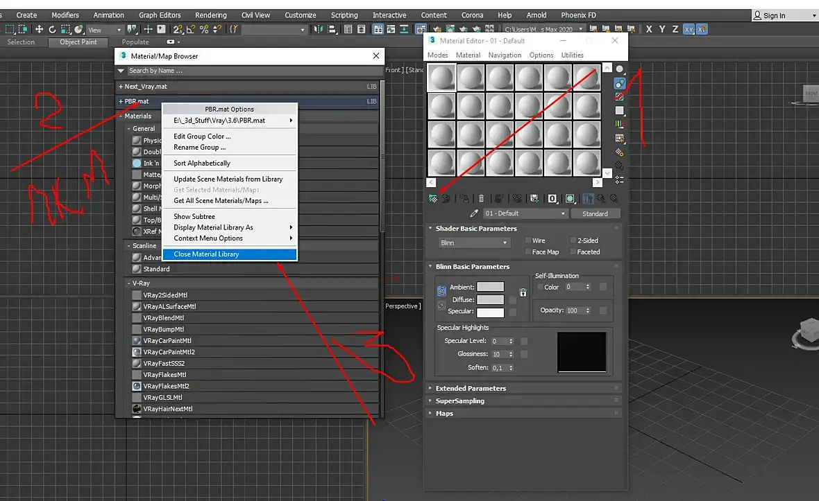Toggle Percent Snap in main toolbar
Screen dimensions: 819x501
204,29
